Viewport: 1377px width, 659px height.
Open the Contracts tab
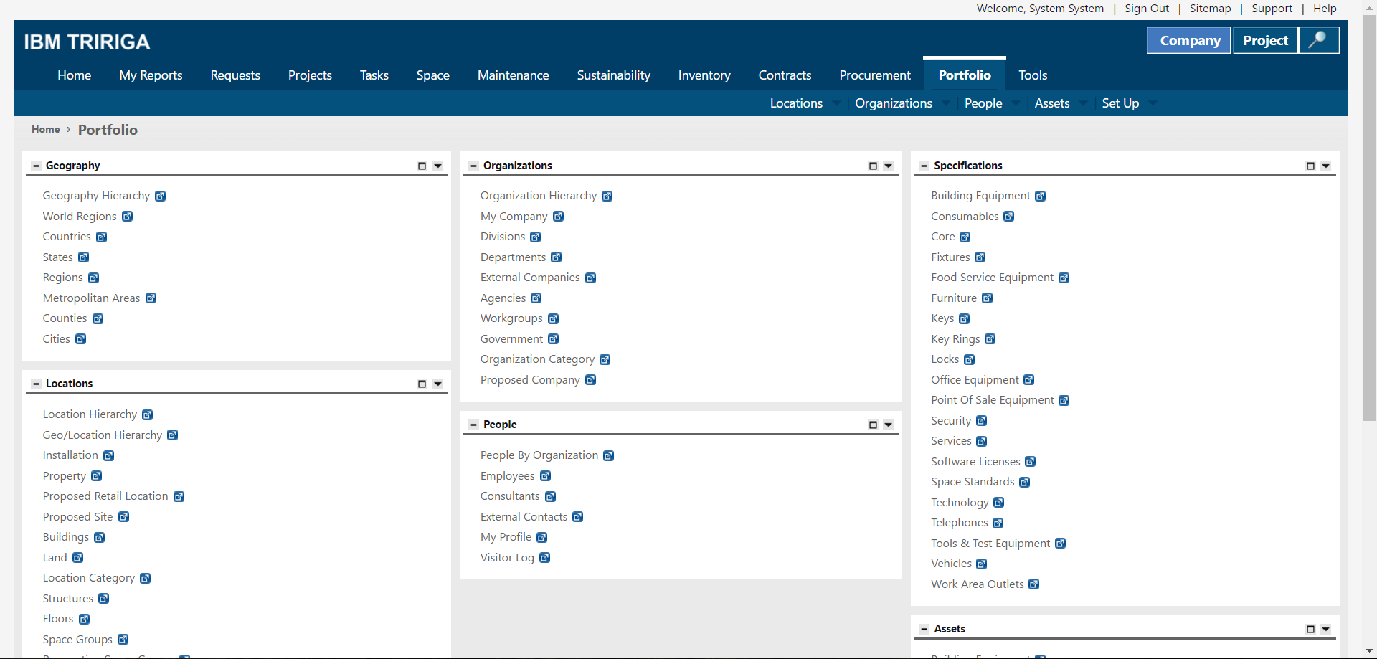click(785, 75)
